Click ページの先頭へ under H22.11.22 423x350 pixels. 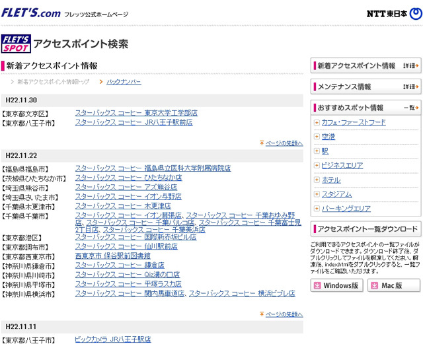tap(284, 314)
